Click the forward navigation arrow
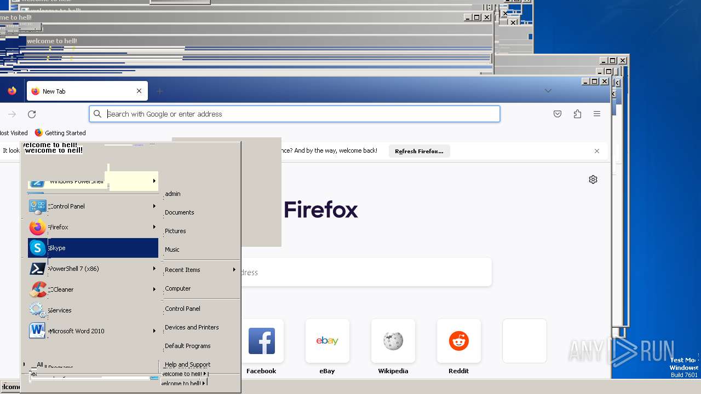The image size is (701, 394). pyautogui.click(x=12, y=114)
